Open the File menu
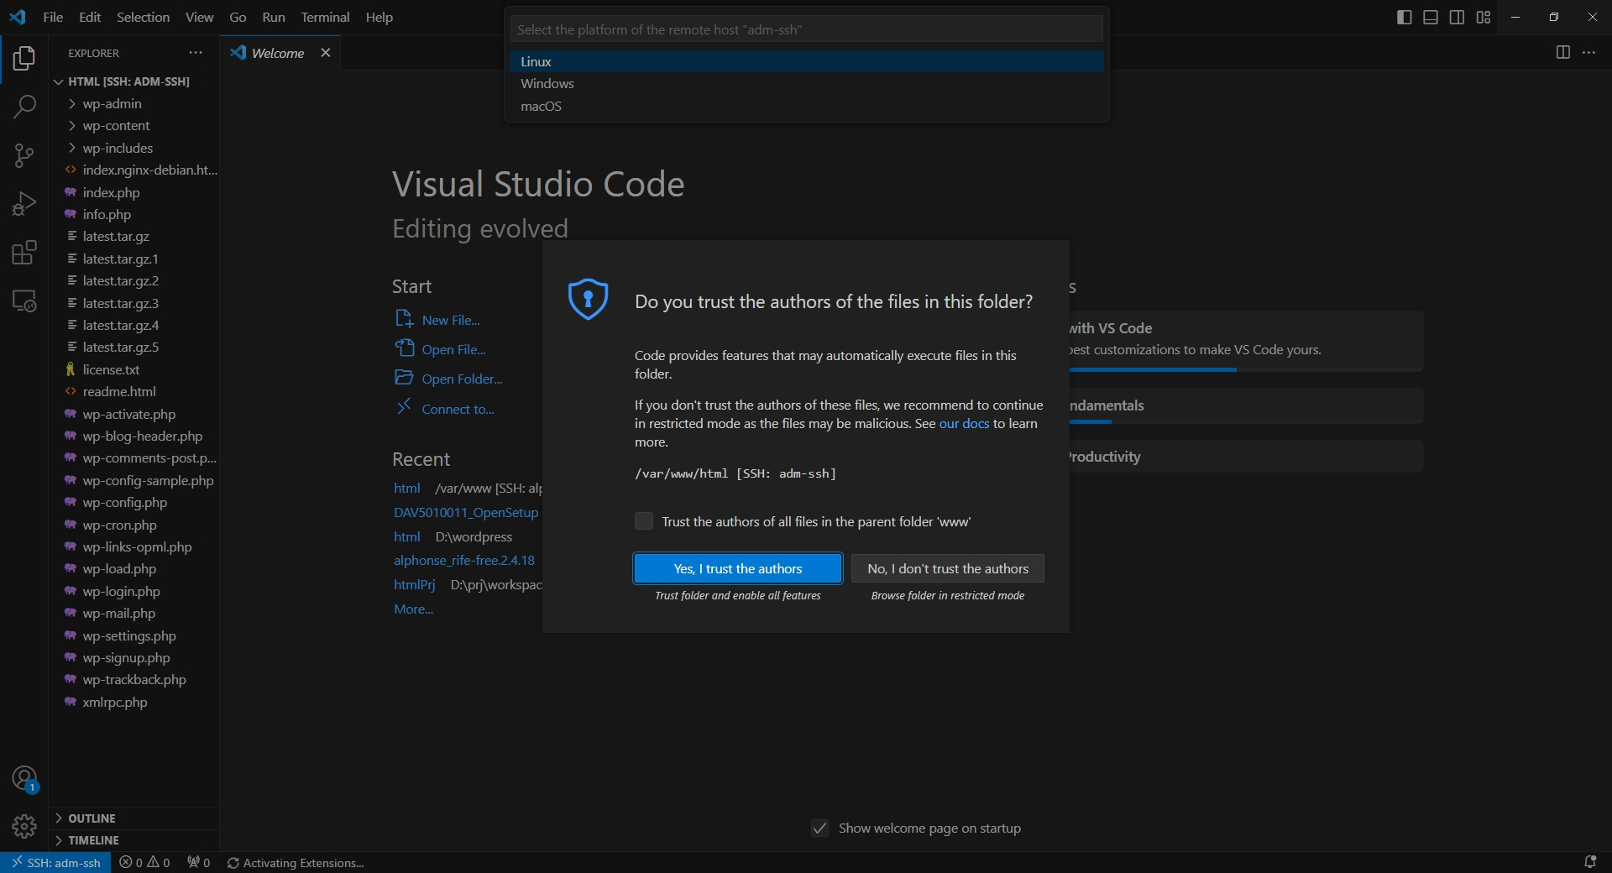Screen dimensions: 1612x873 point(53,17)
